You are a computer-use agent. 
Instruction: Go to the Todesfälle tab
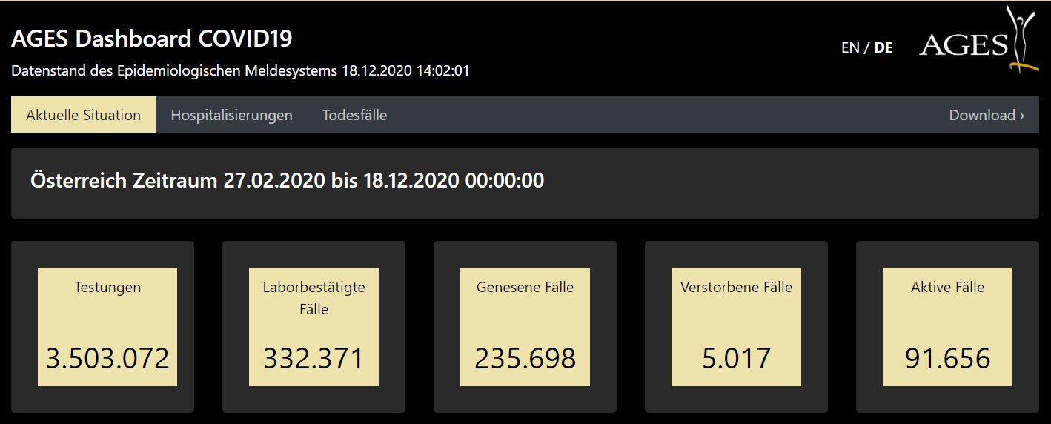click(354, 115)
